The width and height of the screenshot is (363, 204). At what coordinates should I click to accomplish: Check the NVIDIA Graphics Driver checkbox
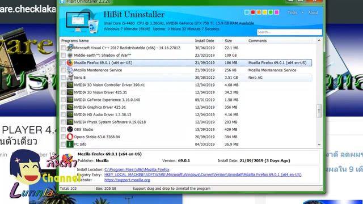click(x=63, y=107)
